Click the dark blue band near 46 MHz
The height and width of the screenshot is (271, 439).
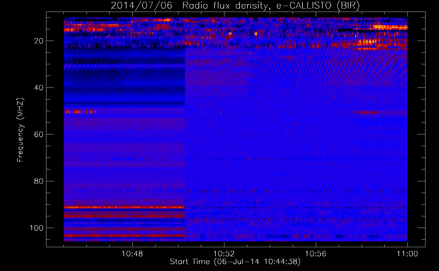tap(124, 103)
